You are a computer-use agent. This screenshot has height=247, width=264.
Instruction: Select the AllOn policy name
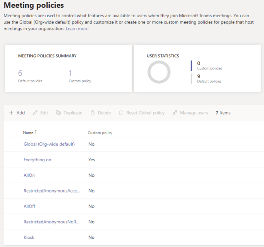29,175
